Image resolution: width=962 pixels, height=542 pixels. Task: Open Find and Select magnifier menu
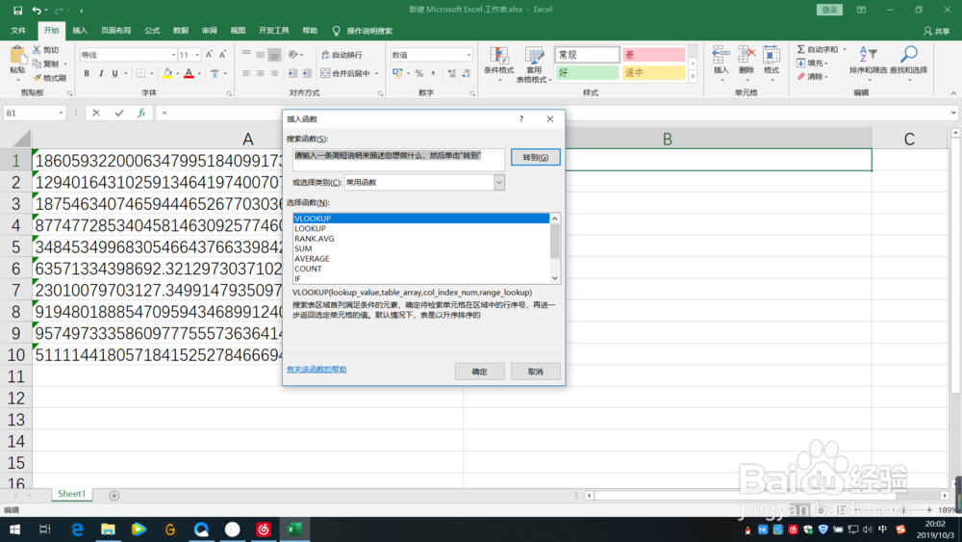909,64
